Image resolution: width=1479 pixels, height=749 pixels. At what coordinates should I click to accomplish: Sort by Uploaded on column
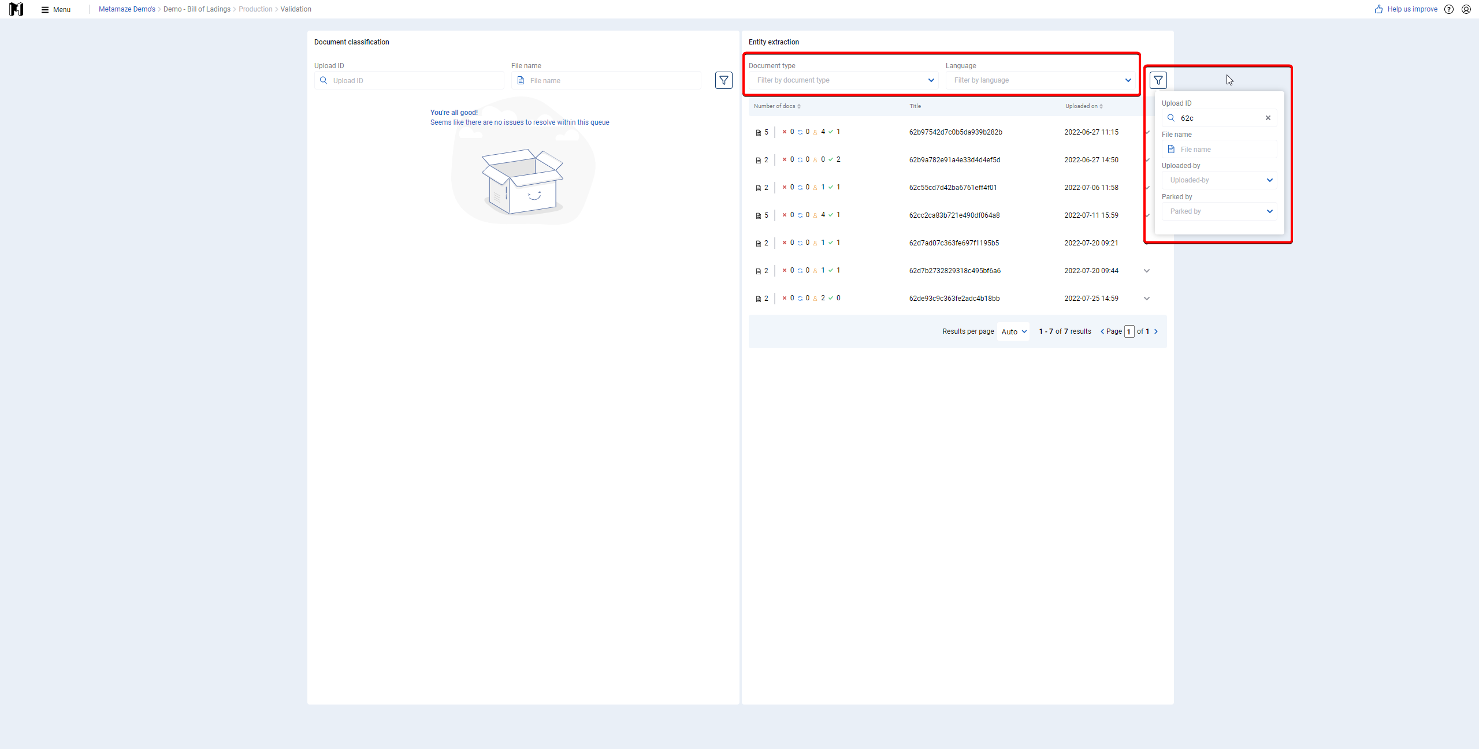point(1084,106)
